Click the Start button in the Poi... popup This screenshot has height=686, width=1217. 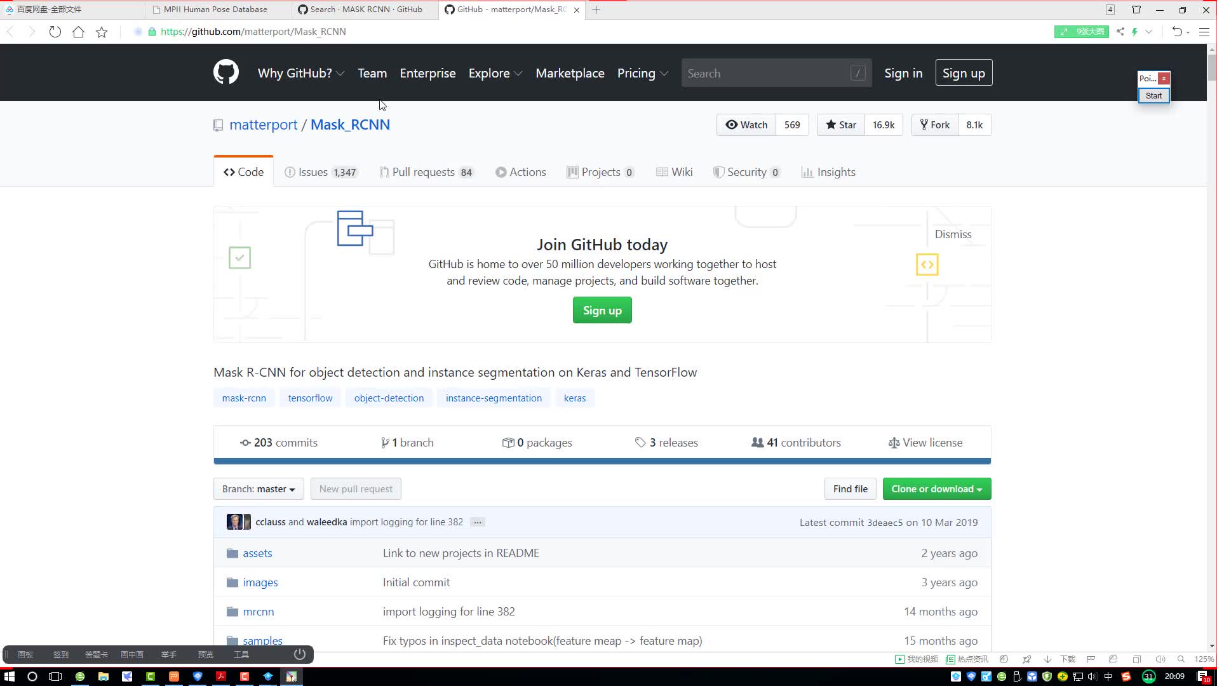point(1153,95)
